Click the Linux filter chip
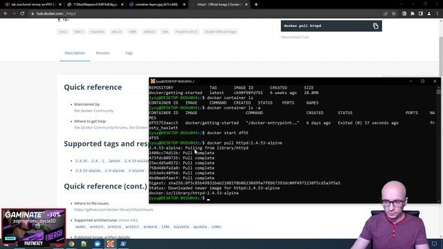 tap(63, 32)
